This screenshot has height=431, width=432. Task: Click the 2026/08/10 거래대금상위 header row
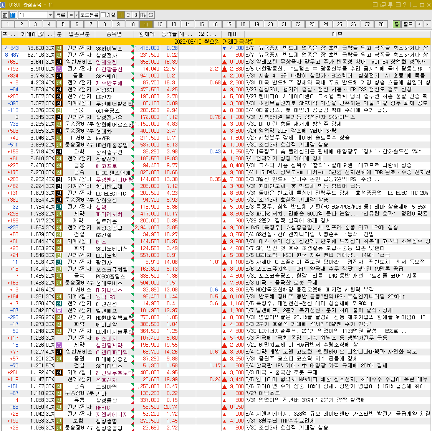(x=216, y=41)
